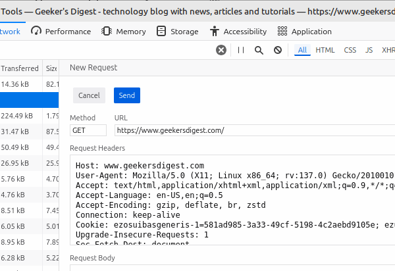Select the Accessibility tab
Image resolution: width=395 pixels, height=271 pixels.
[238, 31]
